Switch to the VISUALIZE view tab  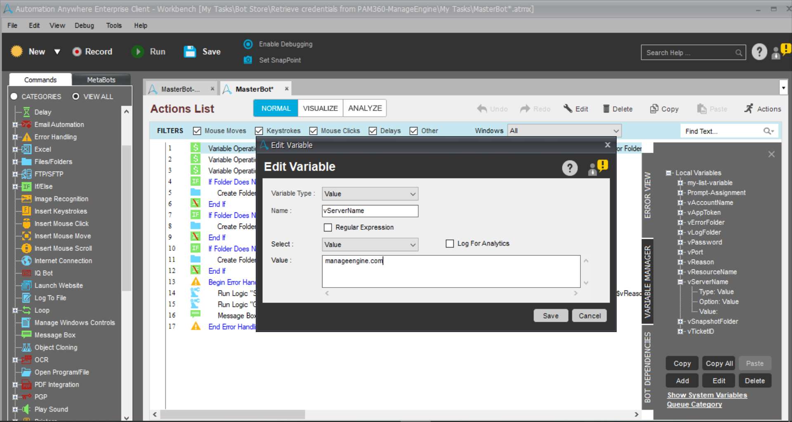click(320, 108)
